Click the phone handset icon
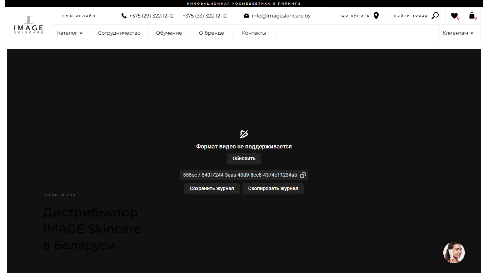This screenshot has width=488, height=274. (124, 16)
